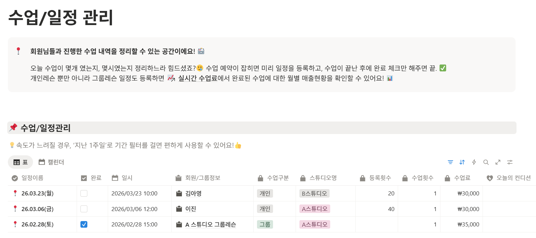Click the blue sort icon above the table
The width and height of the screenshot is (536, 238).
[x=462, y=162]
